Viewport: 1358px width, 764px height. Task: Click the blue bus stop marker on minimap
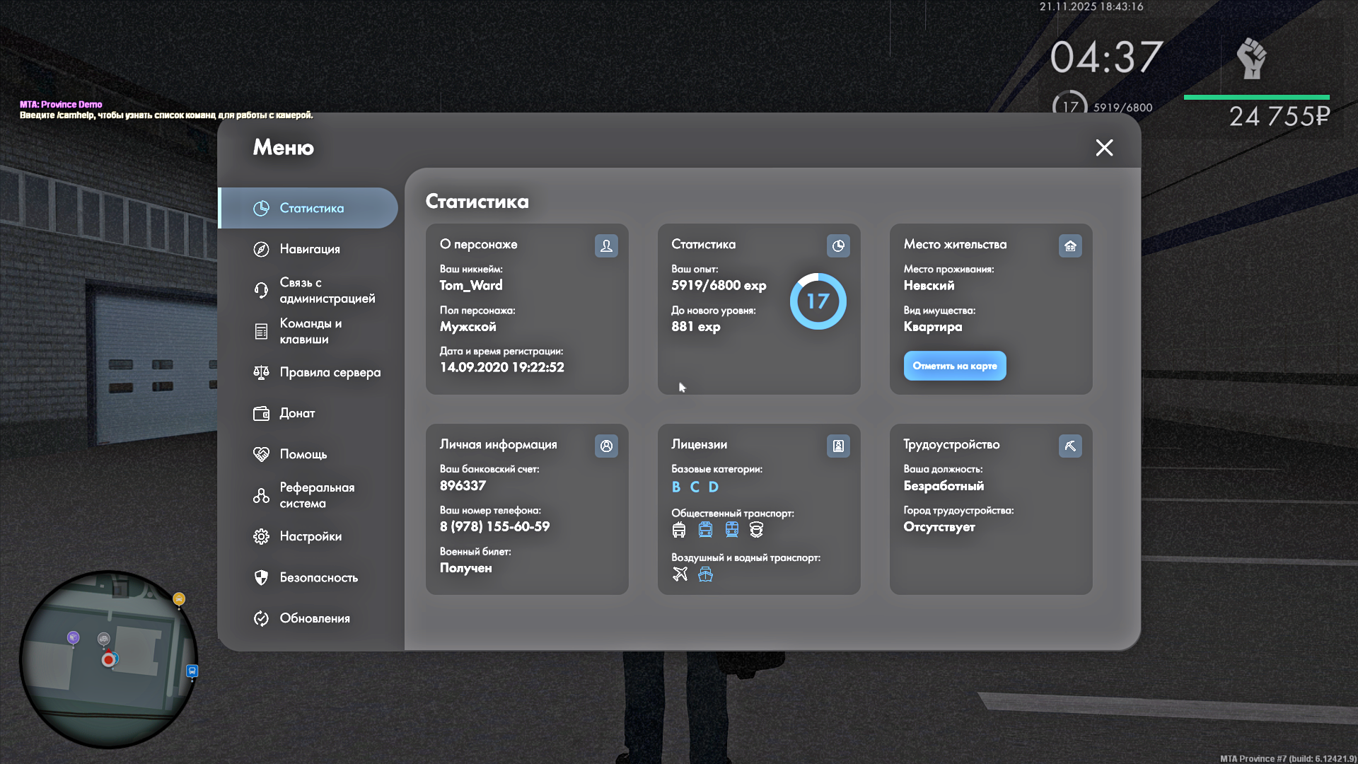(192, 670)
